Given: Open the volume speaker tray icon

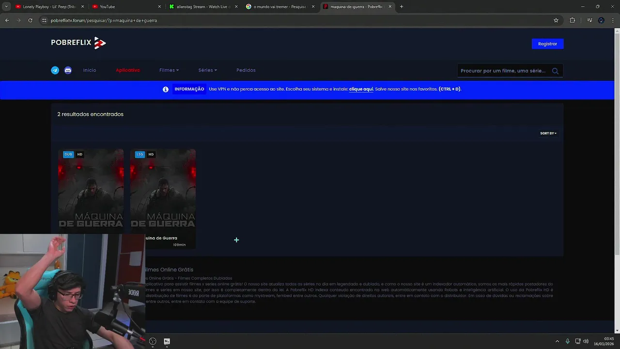Looking at the screenshot, I should pos(586,341).
